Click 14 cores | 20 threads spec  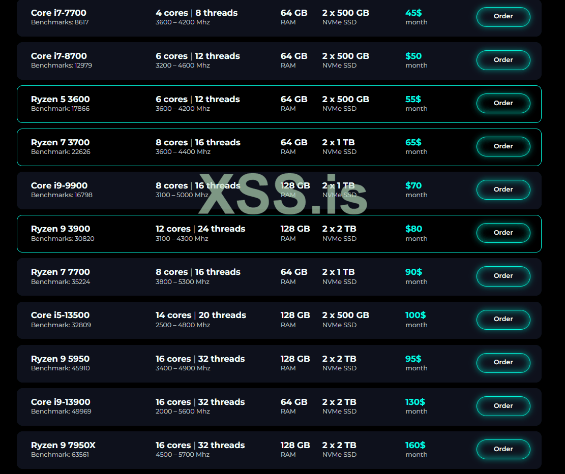pyautogui.click(x=201, y=315)
